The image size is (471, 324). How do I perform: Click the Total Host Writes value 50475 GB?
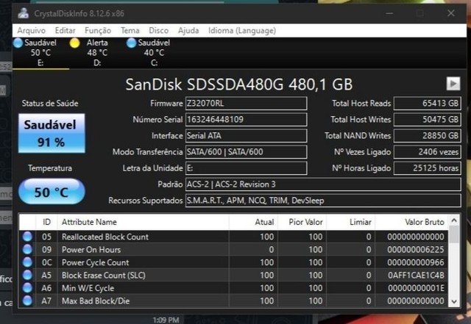click(428, 120)
